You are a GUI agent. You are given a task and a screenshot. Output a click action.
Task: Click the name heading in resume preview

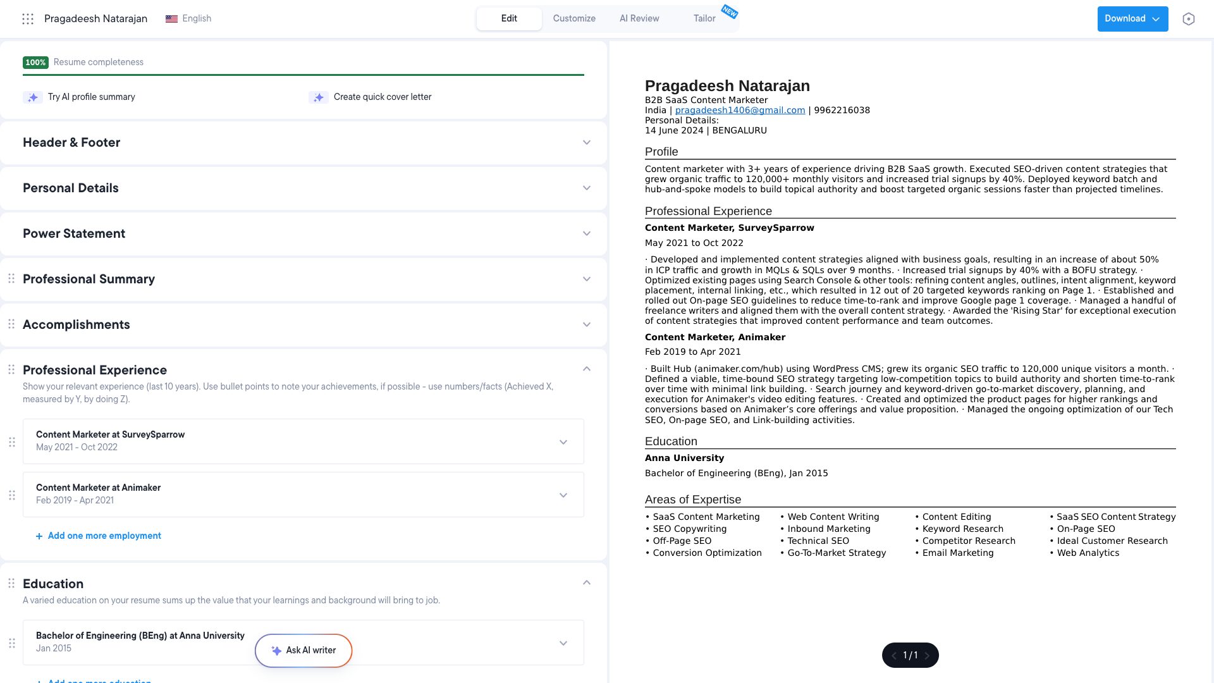point(727,87)
